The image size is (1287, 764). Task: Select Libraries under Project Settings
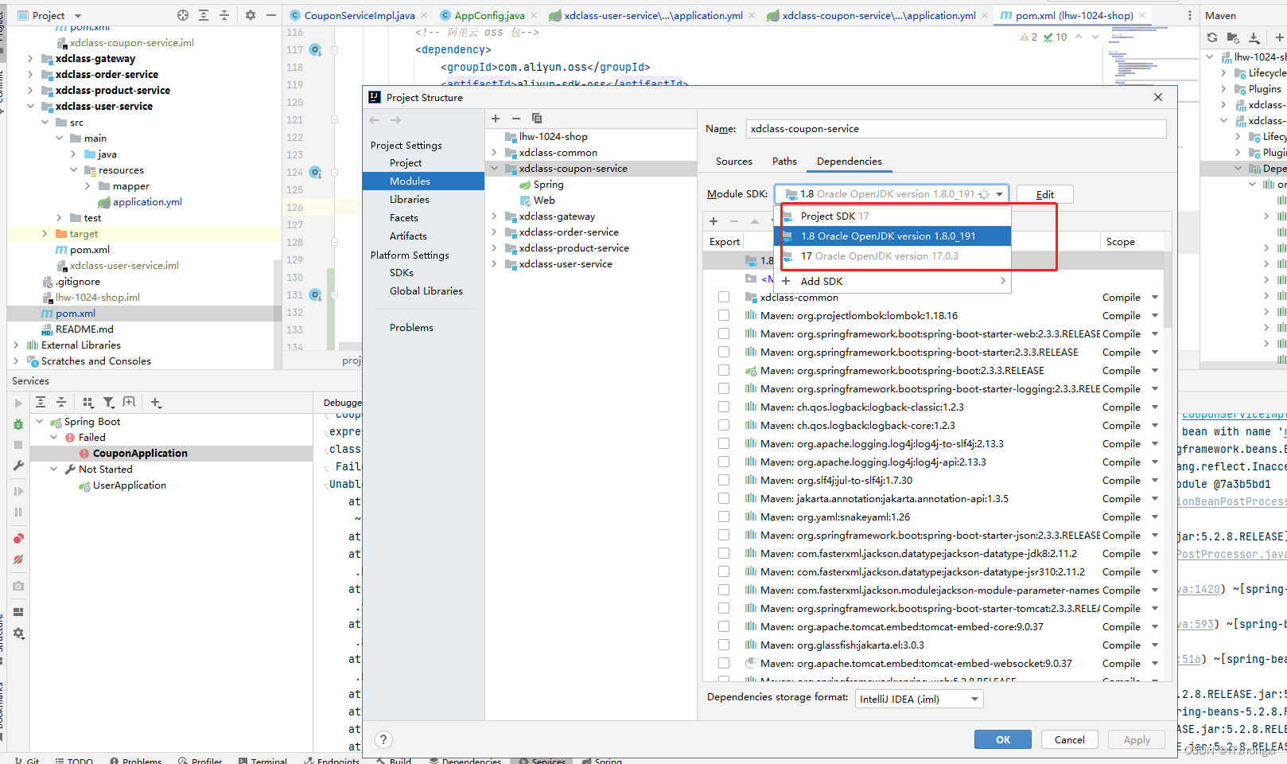(x=410, y=200)
